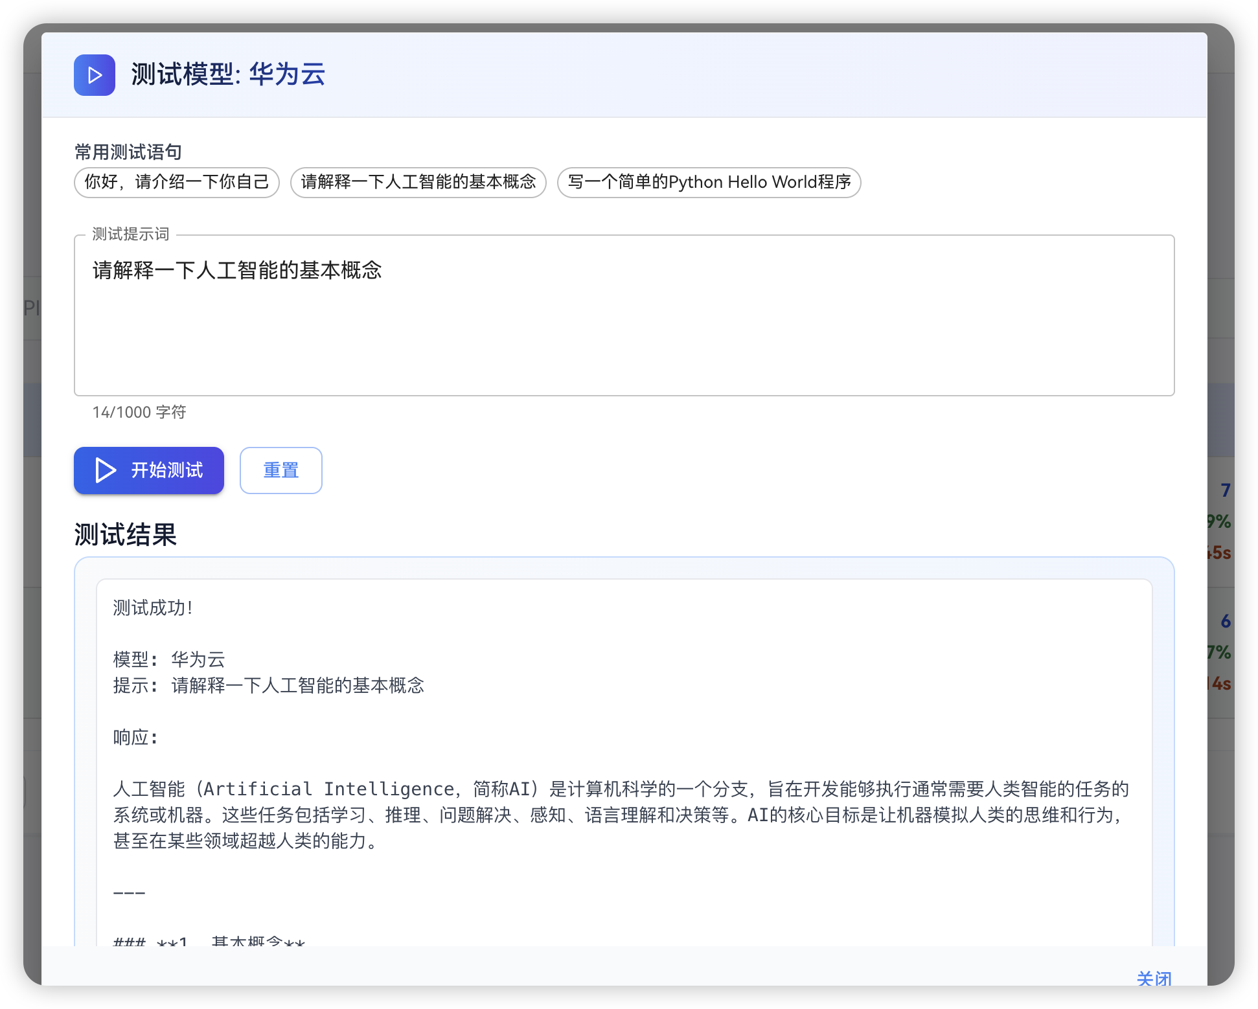Click the 测试提示词 field label
The width and height of the screenshot is (1258, 1009).
tap(130, 234)
